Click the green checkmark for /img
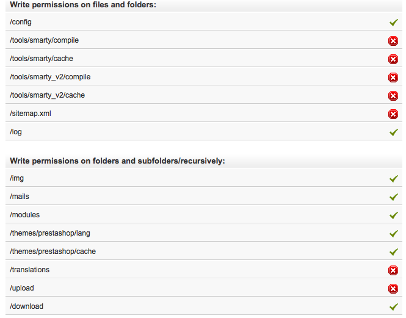 point(394,179)
